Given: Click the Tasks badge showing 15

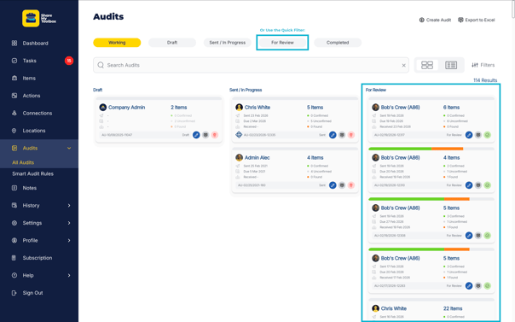Looking at the screenshot, I should click(69, 61).
